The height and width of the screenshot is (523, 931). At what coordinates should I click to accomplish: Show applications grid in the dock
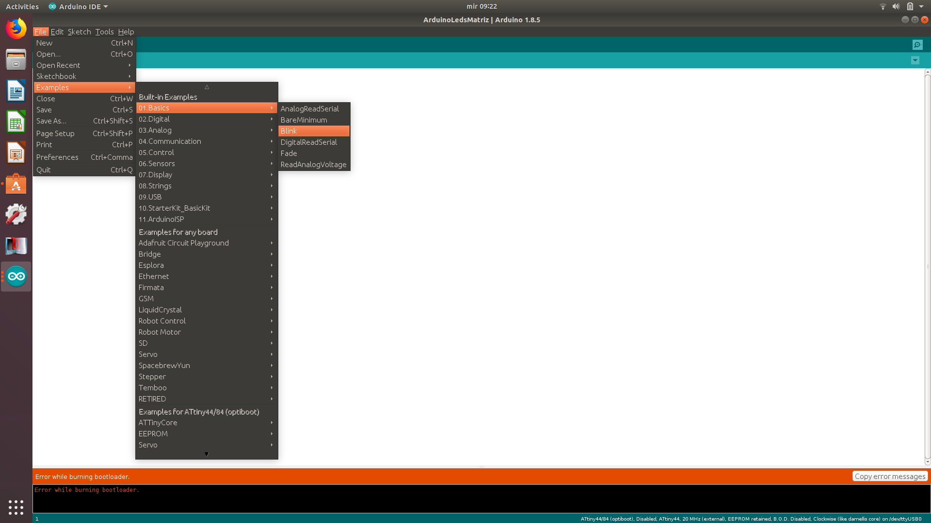click(16, 507)
